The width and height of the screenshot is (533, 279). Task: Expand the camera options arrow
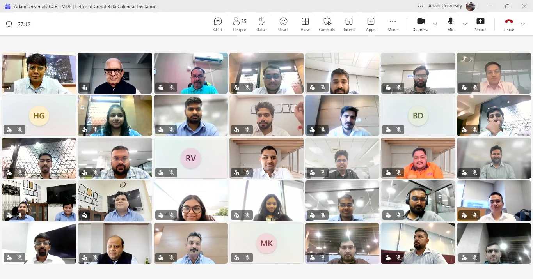(435, 24)
